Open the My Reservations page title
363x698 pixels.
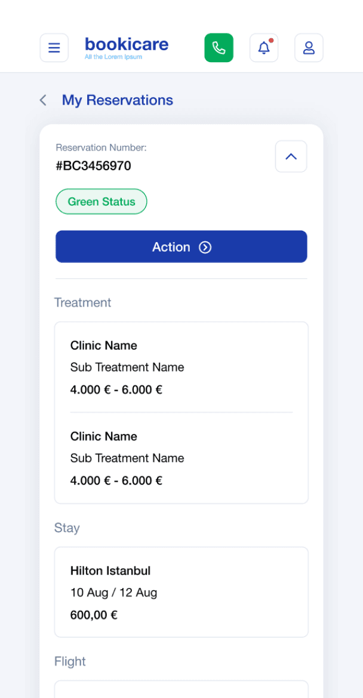pyautogui.click(x=117, y=100)
